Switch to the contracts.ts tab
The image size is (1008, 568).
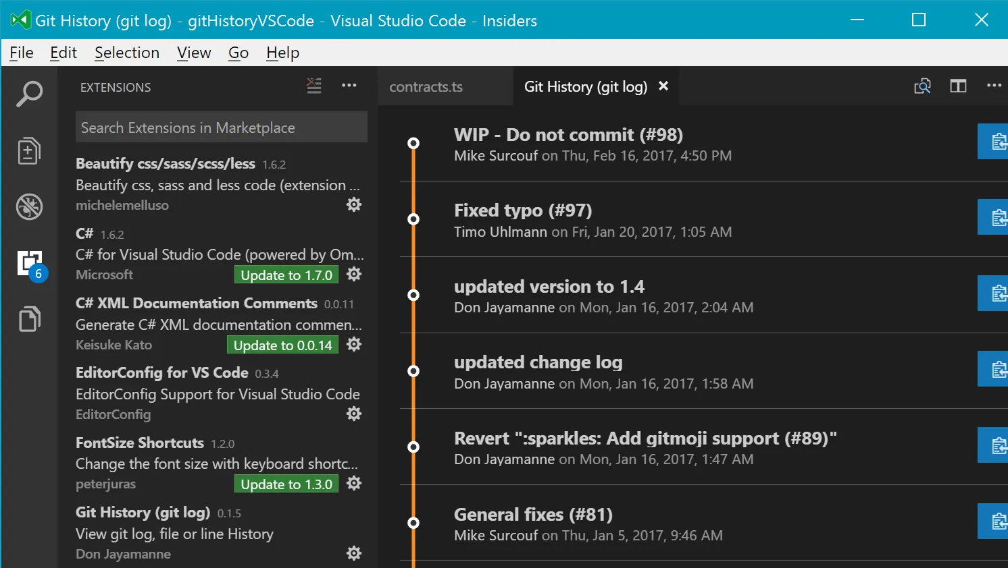(426, 86)
